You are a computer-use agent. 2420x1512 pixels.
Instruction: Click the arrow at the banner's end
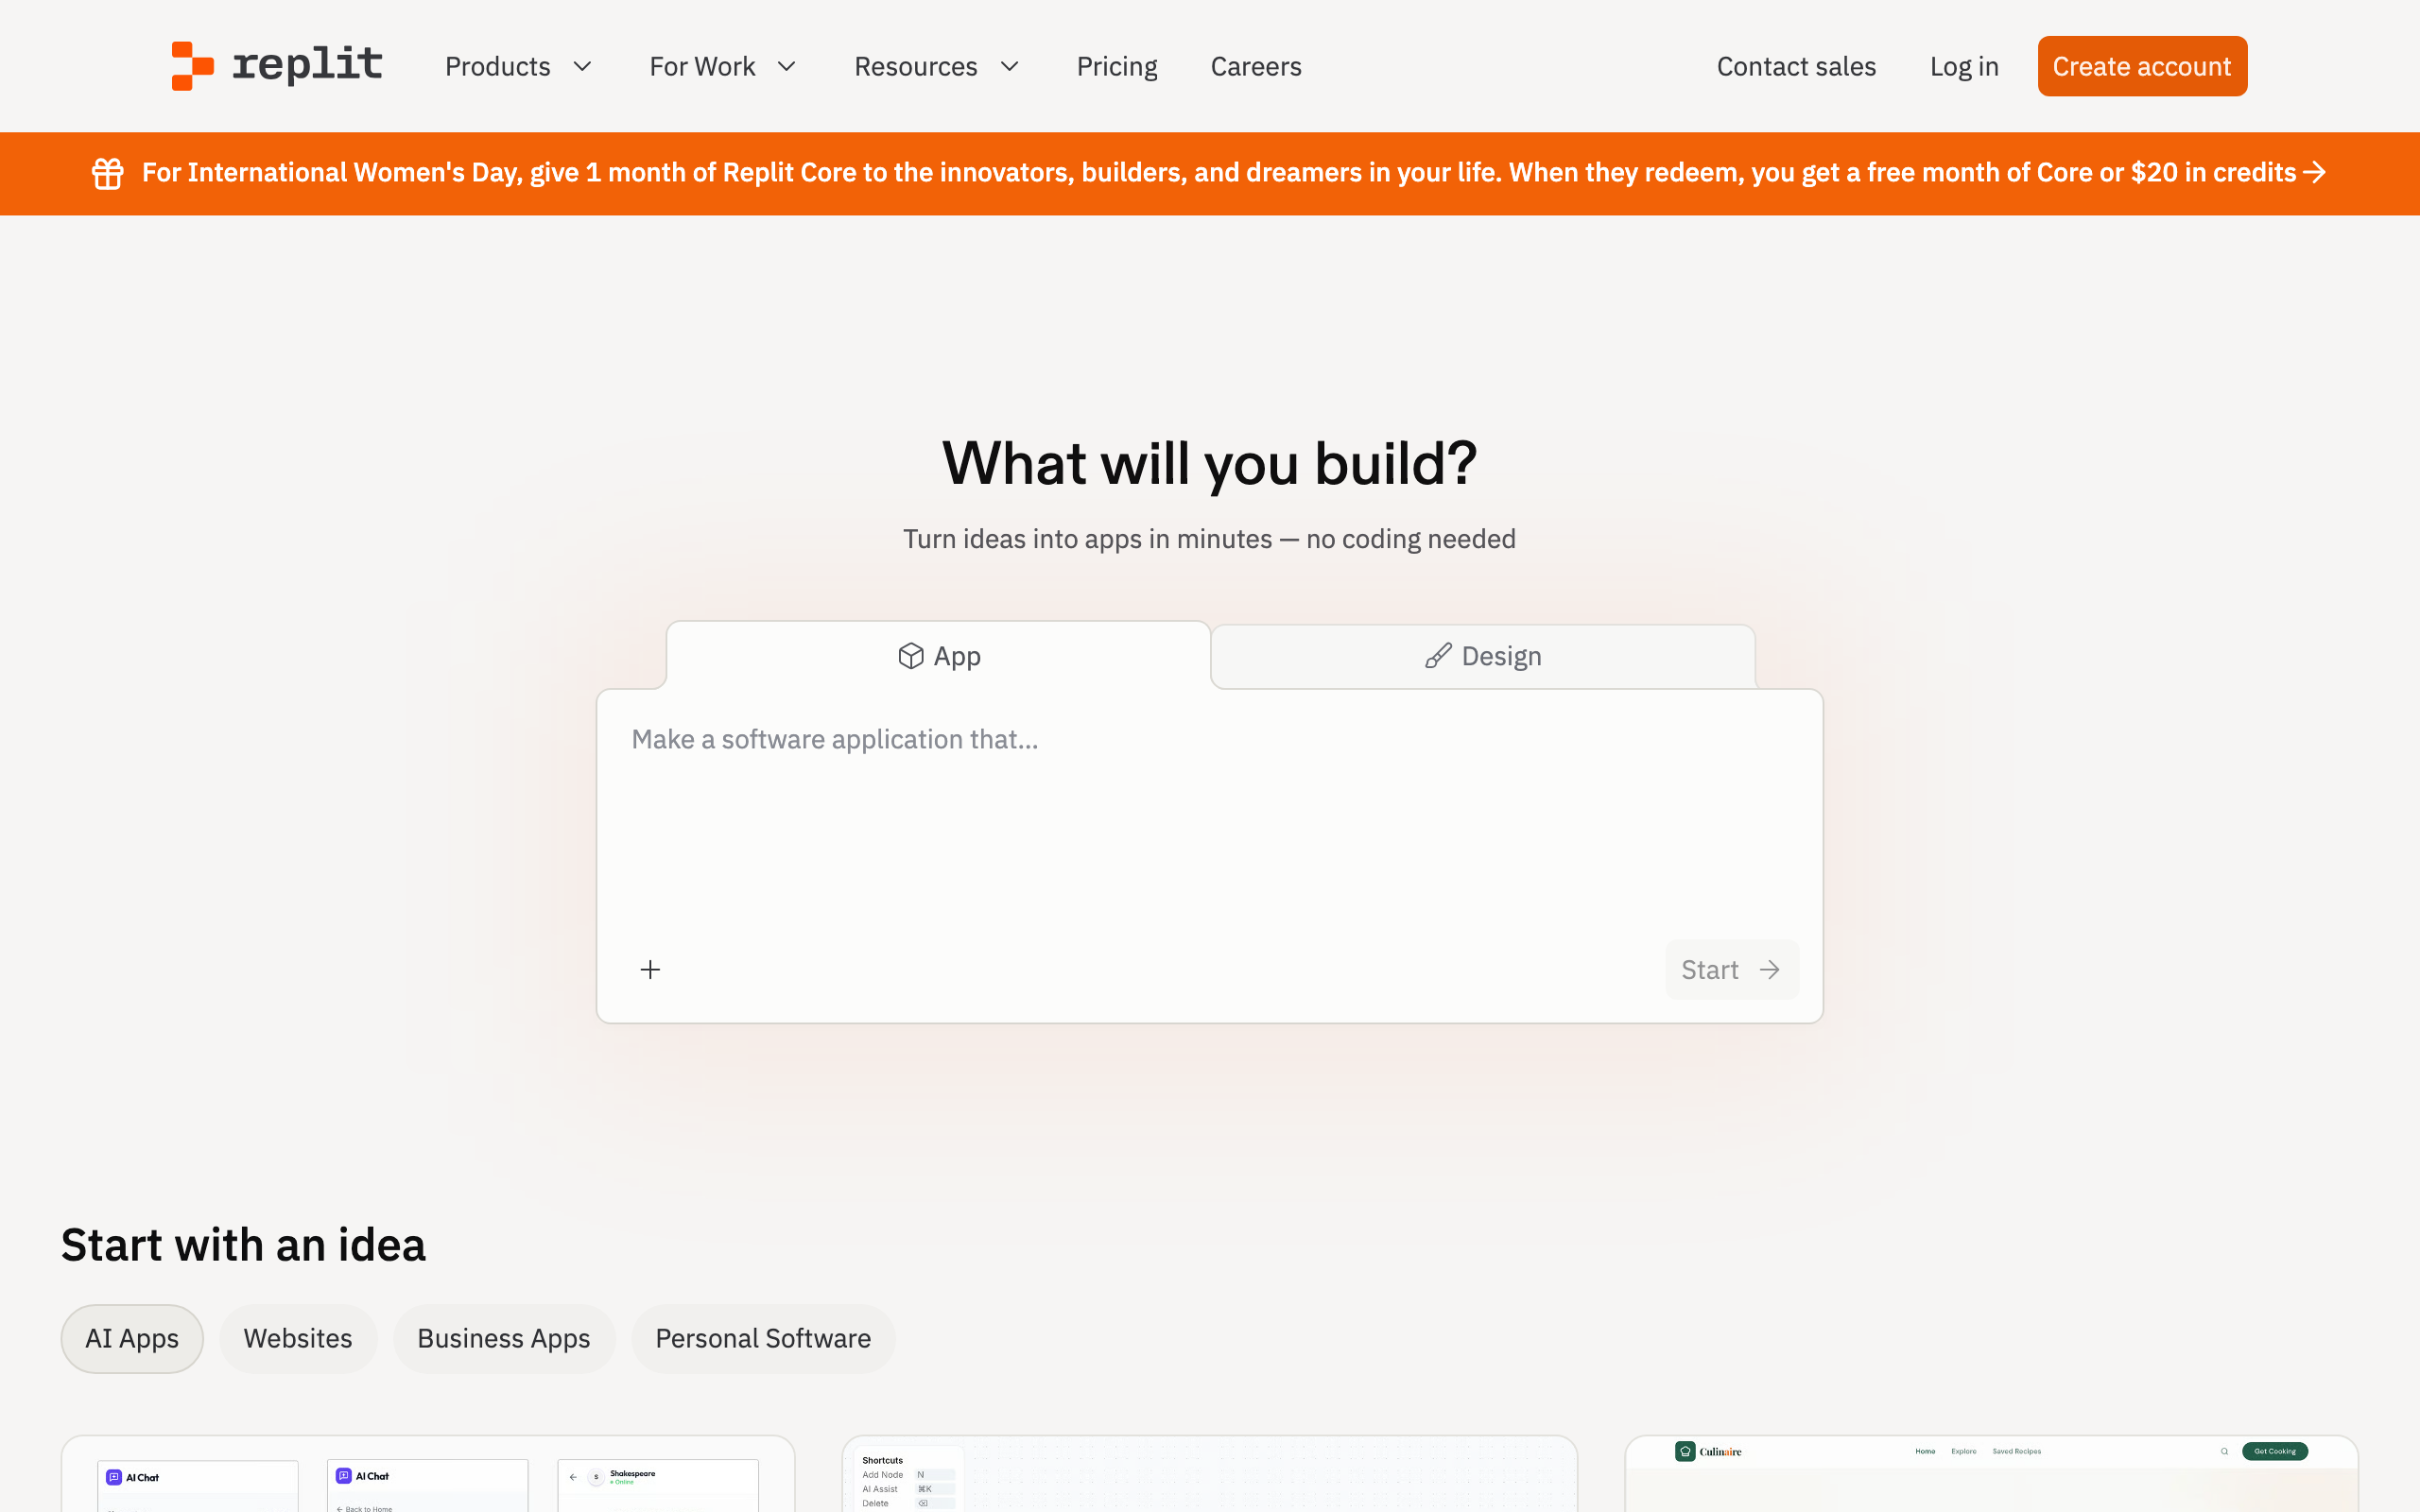[2314, 173]
